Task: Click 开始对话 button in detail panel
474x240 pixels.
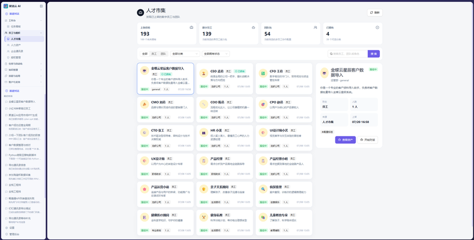Action: click(367, 140)
